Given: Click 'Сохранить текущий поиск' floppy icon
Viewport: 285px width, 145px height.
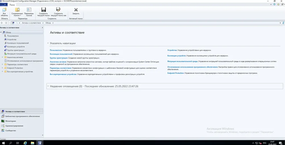Looking at the screenshot, I should click(43, 10).
